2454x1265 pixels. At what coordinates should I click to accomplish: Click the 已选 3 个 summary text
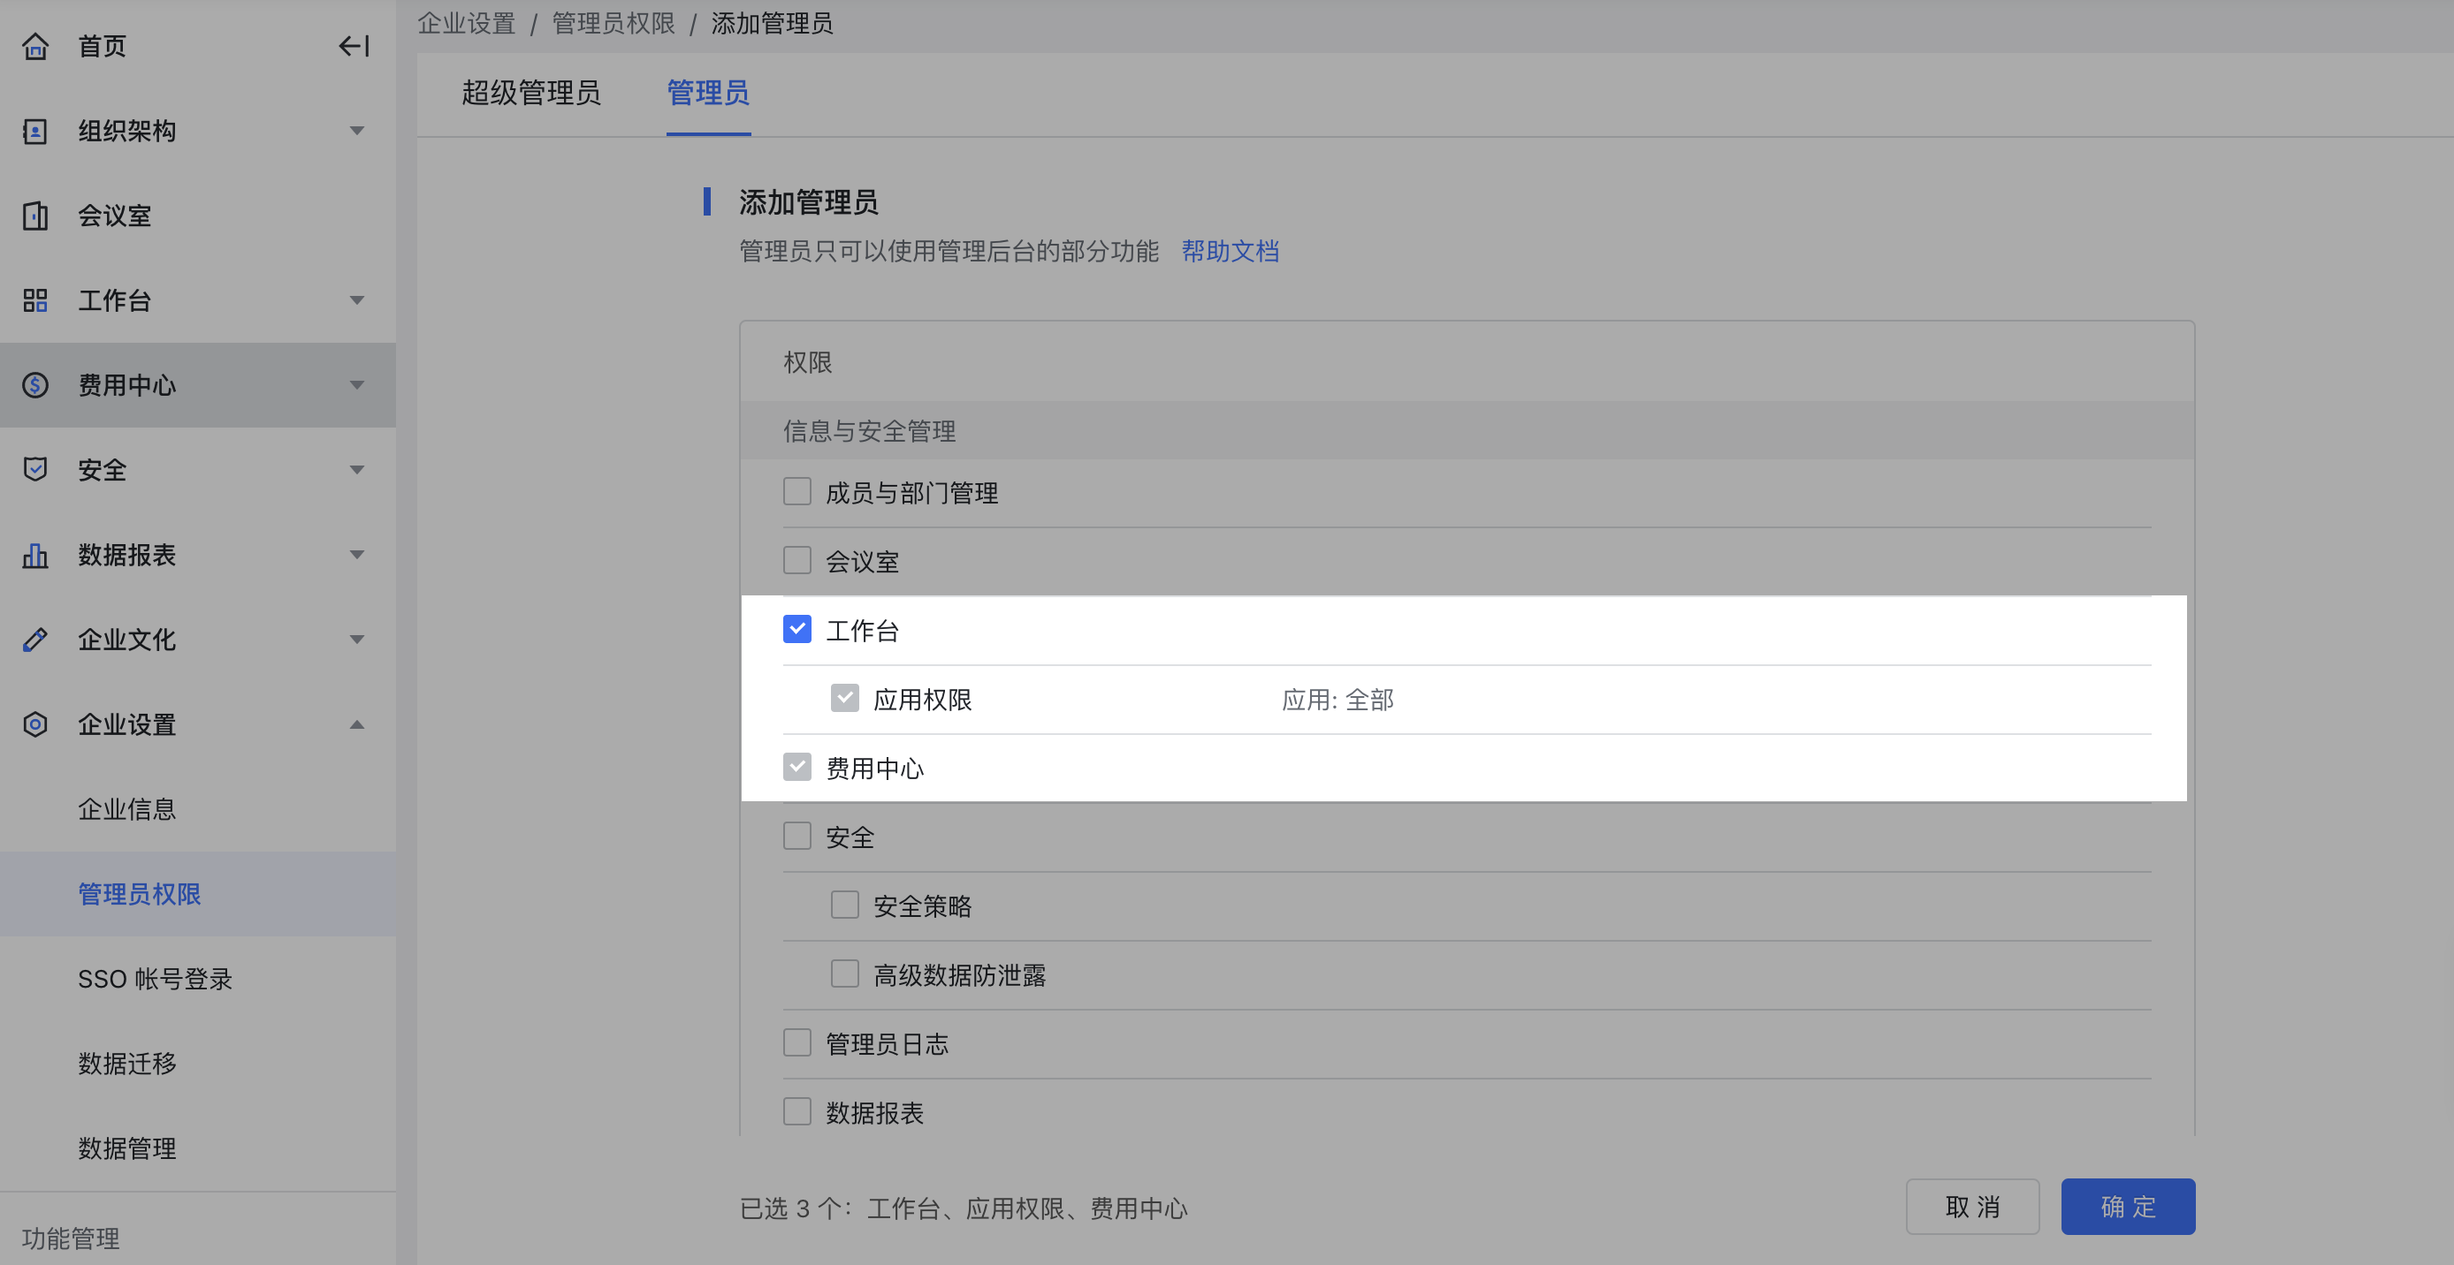tap(963, 1208)
